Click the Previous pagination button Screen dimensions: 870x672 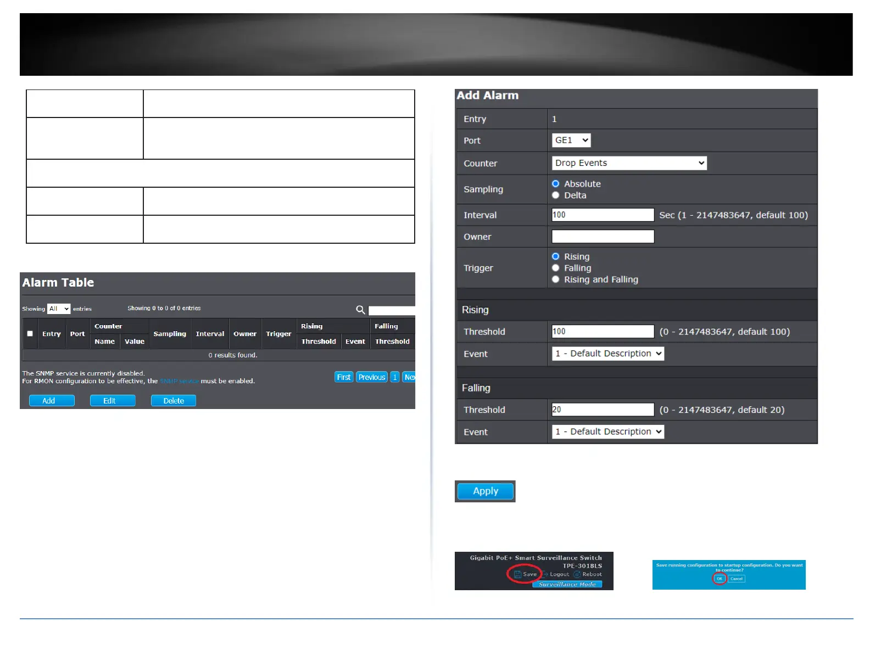coord(372,377)
